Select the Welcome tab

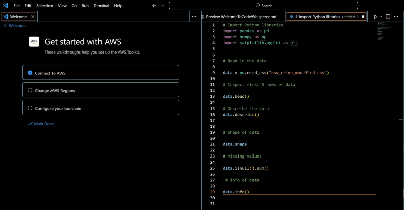coord(19,17)
